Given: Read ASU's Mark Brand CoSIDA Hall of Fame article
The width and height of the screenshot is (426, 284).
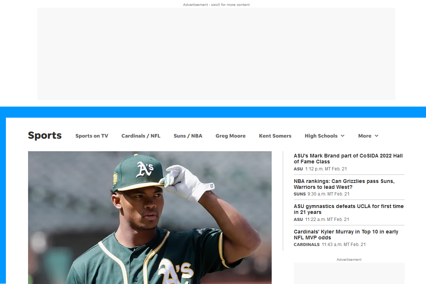Looking at the screenshot, I should (x=348, y=159).
